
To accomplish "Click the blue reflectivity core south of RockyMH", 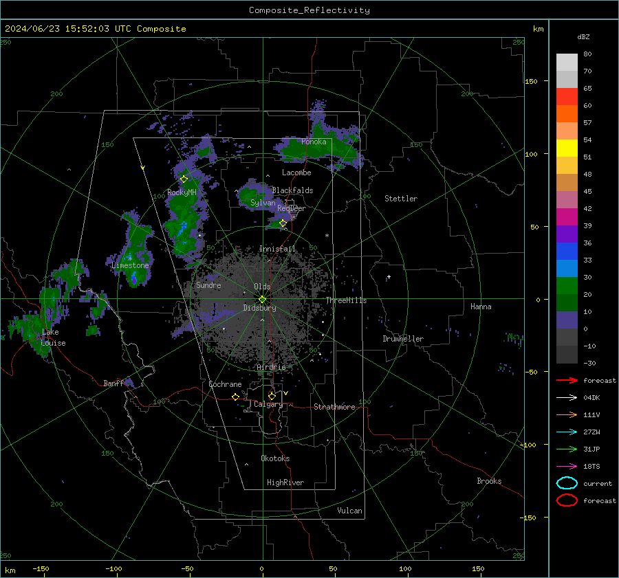I will [x=182, y=229].
